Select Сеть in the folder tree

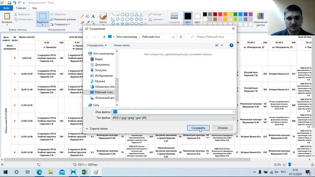click(x=94, y=105)
